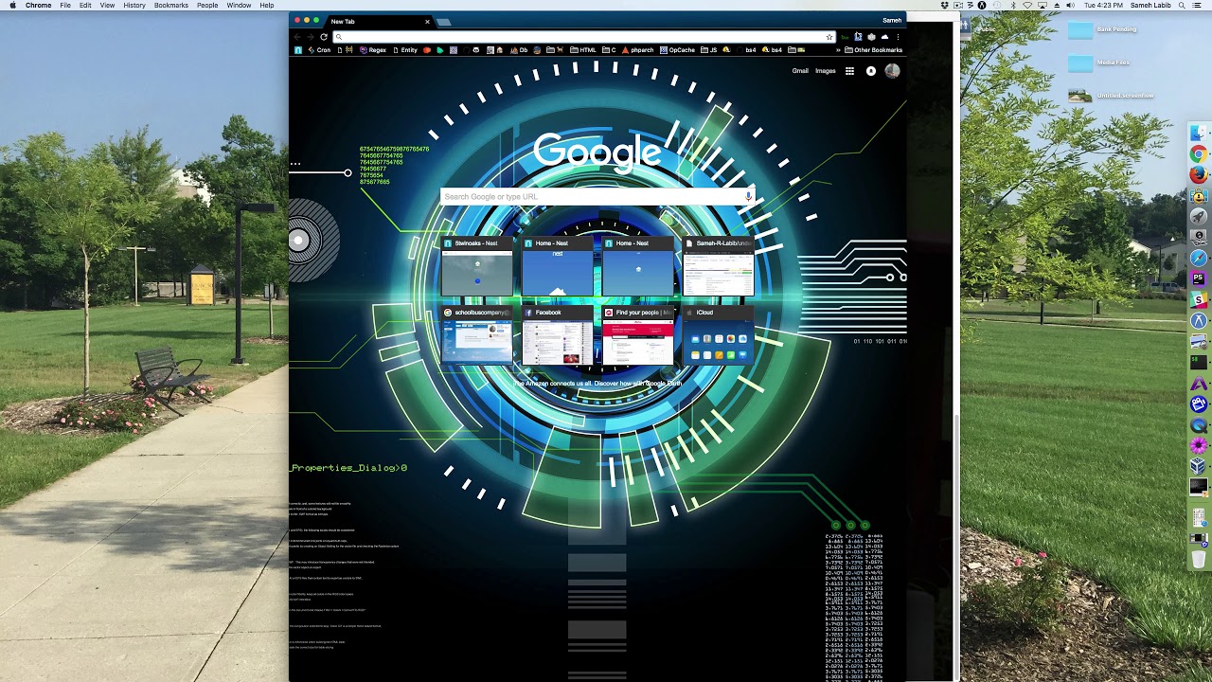Open the HTML bookmarks folder
The image size is (1212, 682).
583,50
